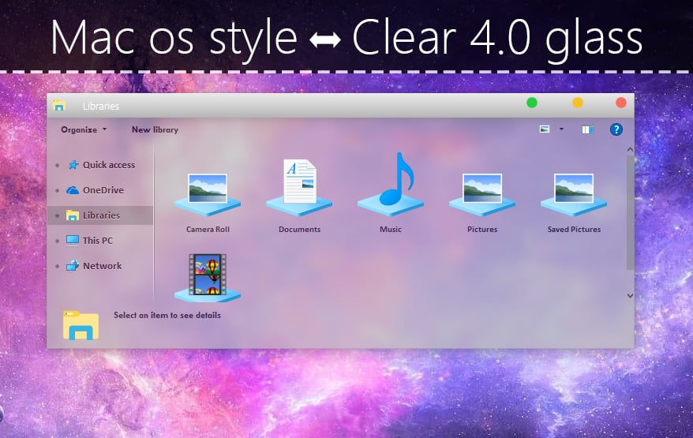Viewport: 693px width, 438px height.
Task: Open the Organize dropdown menu
Action: pyautogui.click(x=84, y=129)
